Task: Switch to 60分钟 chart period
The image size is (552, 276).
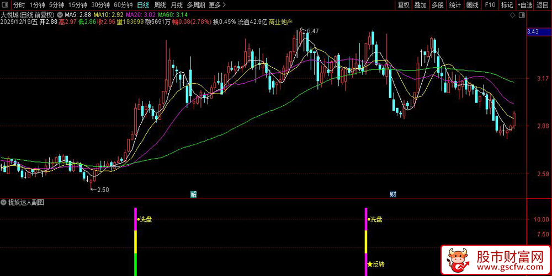Action: point(123,5)
